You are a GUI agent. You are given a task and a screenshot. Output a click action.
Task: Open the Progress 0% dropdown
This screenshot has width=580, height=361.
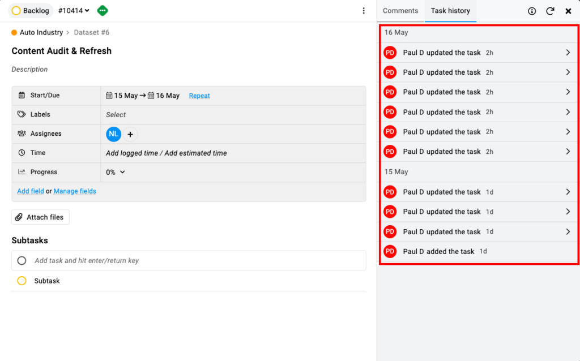coord(116,172)
